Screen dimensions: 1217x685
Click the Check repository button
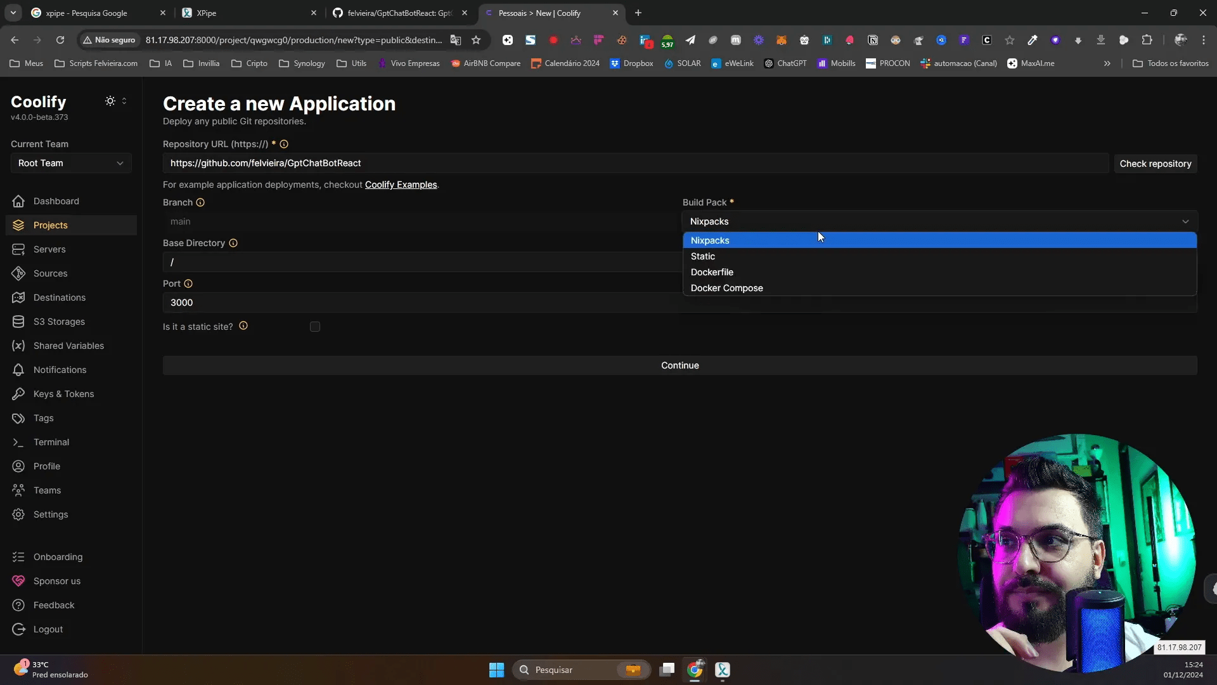pos(1155,164)
